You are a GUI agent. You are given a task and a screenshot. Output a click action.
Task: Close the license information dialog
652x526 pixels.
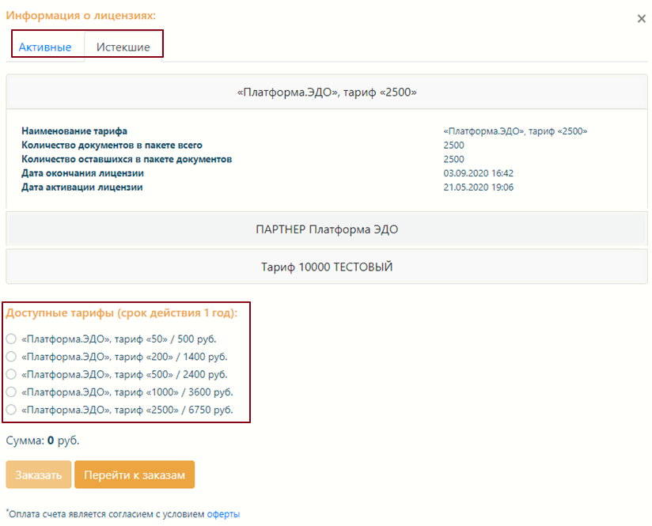click(641, 19)
